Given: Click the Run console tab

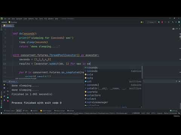Looking at the screenshot, I should click(x=12, y=81).
